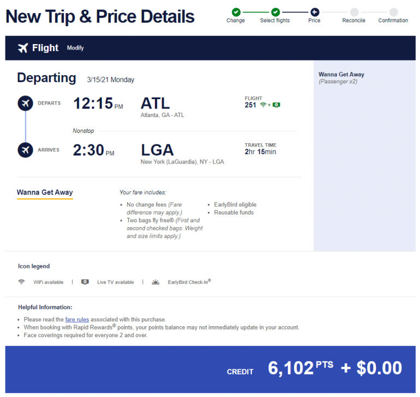Click the Live TV available legend icon
The height and width of the screenshot is (397, 420).
[85, 282]
